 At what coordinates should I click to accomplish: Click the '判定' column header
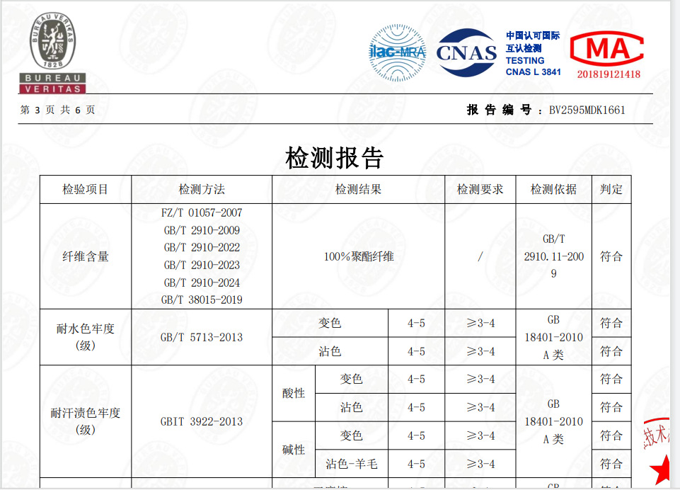(x=611, y=189)
